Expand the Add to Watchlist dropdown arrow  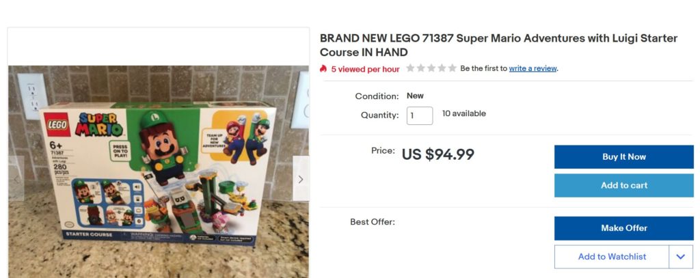[x=680, y=257]
